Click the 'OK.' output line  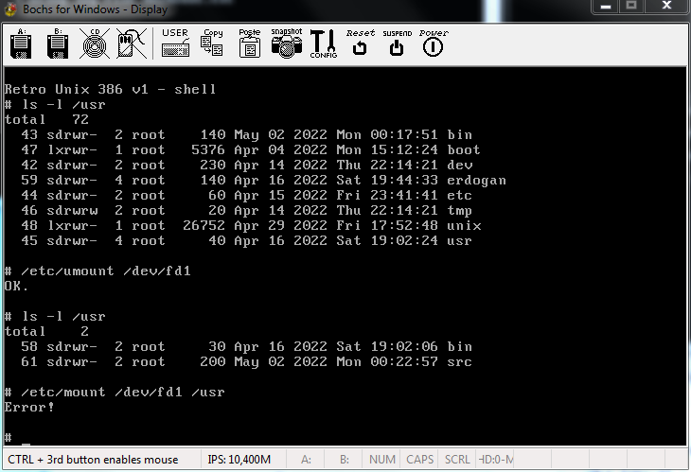16,287
